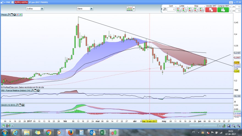Open the trading settings wrench icon
Viewport: 242px width, 136px height.
pos(165,9)
